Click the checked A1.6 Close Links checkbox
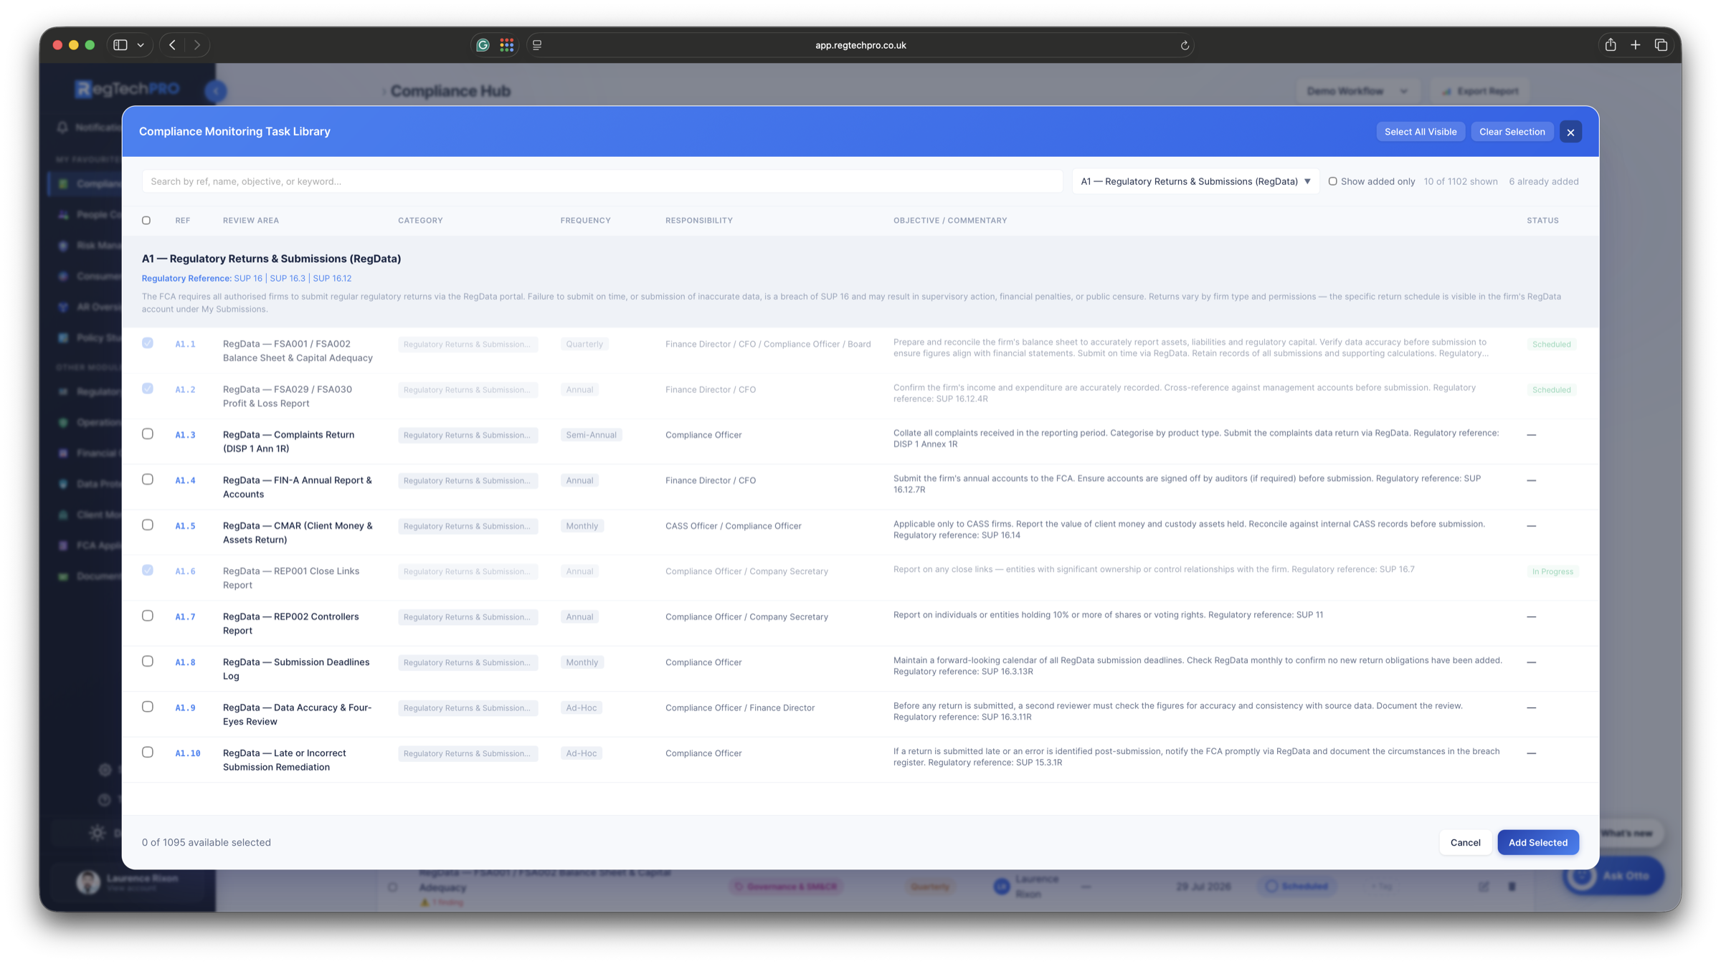This screenshot has height=964, width=1721. 148,570
